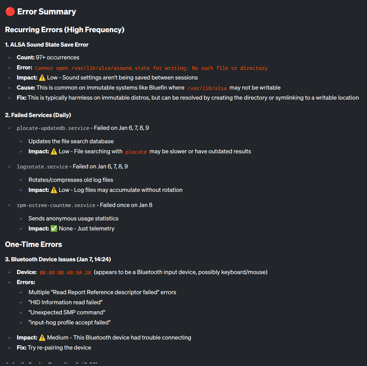367x366 pixels.
Task: Click the warning icon in ALSA Impact line
Action: pos(42,77)
